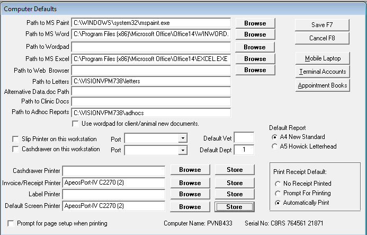The image size is (367, 235).
Task: Click the Path to Clinic Docs field
Action: (151, 101)
